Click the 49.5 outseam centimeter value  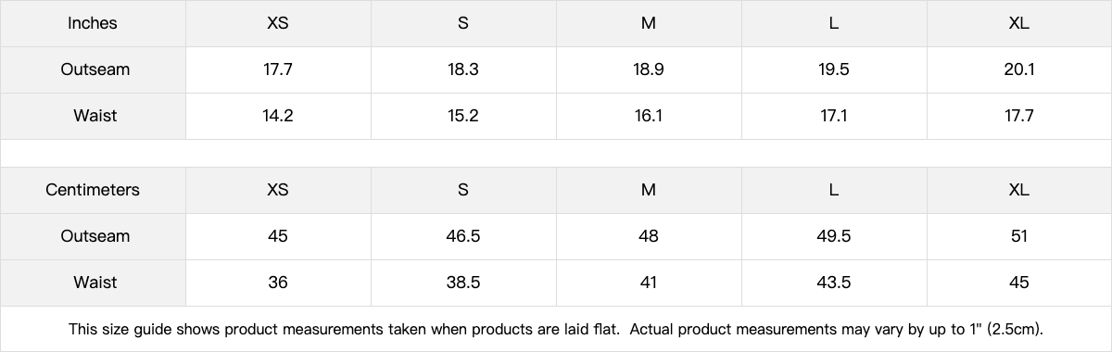pos(834,236)
